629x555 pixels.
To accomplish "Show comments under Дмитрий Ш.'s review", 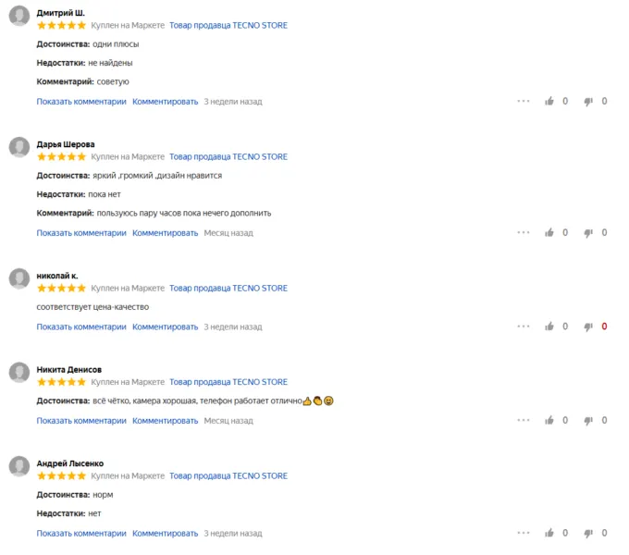I will [x=81, y=102].
